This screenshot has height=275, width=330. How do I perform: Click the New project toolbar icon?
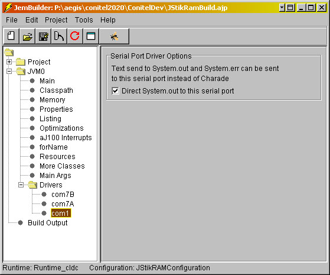pos(11,36)
